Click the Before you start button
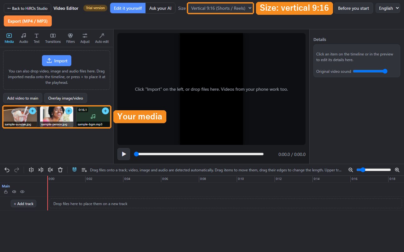Screen dimensions: 404x252 (353, 8)
